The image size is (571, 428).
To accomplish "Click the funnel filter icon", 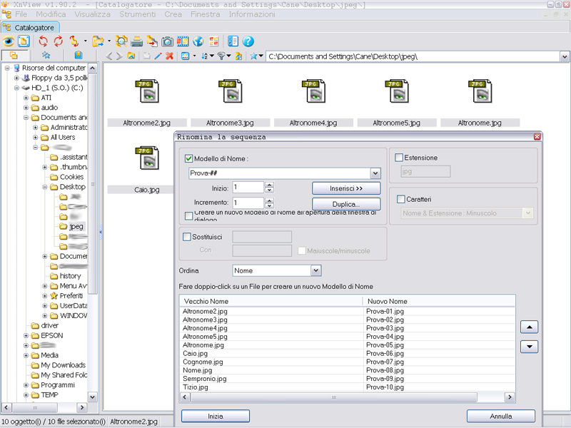I will 221,56.
